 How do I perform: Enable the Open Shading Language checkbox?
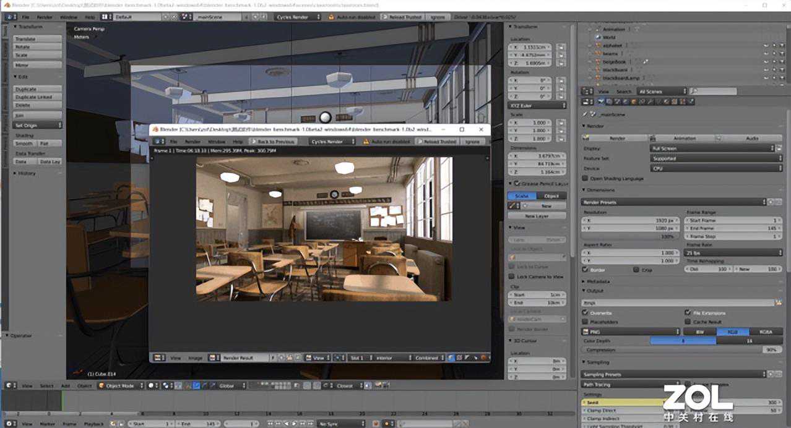[x=586, y=179]
